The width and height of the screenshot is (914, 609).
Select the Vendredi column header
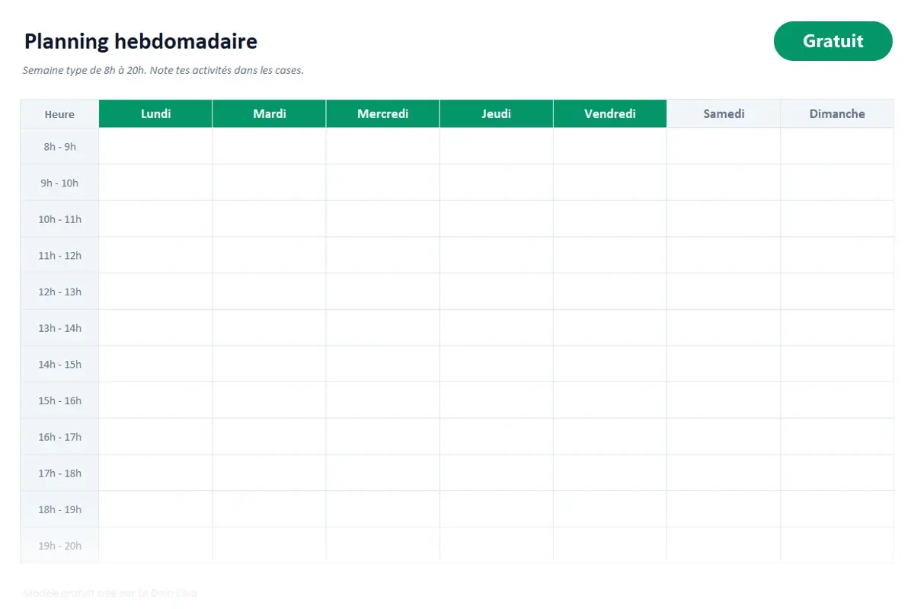click(x=609, y=113)
